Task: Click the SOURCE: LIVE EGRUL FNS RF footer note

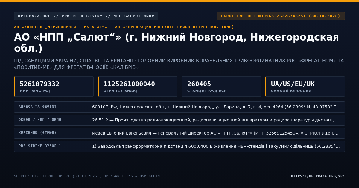Action: pos(88,176)
